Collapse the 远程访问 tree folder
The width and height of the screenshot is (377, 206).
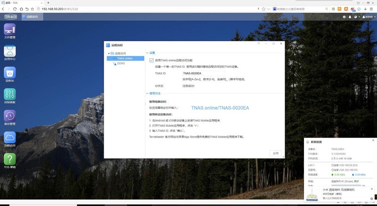pos(109,53)
